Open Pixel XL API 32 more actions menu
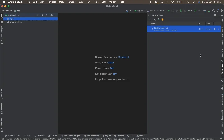Image resolution: width=224 pixels, height=140 pixels. click(219, 29)
